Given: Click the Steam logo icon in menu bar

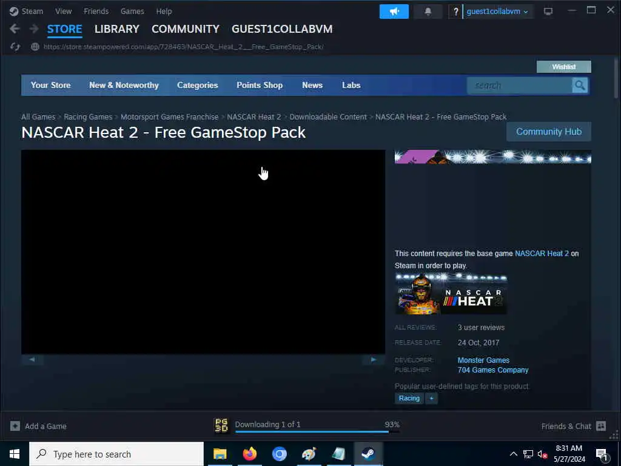Looking at the screenshot, I should pos(14,11).
